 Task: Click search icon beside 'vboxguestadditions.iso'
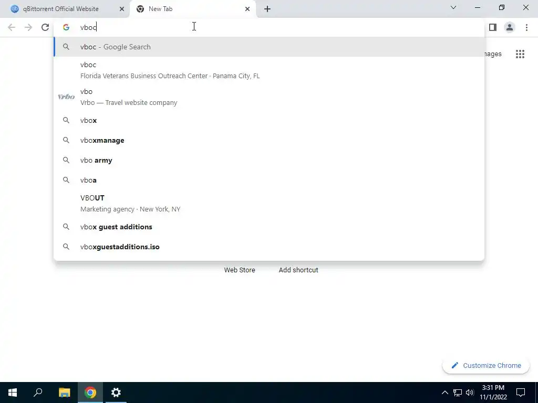click(66, 247)
